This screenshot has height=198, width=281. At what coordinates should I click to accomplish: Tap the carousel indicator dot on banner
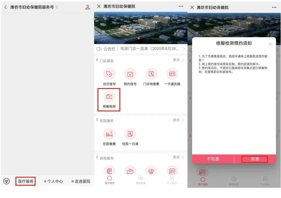(x=139, y=38)
